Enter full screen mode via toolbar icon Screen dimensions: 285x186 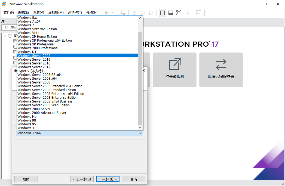(x=179, y=13)
